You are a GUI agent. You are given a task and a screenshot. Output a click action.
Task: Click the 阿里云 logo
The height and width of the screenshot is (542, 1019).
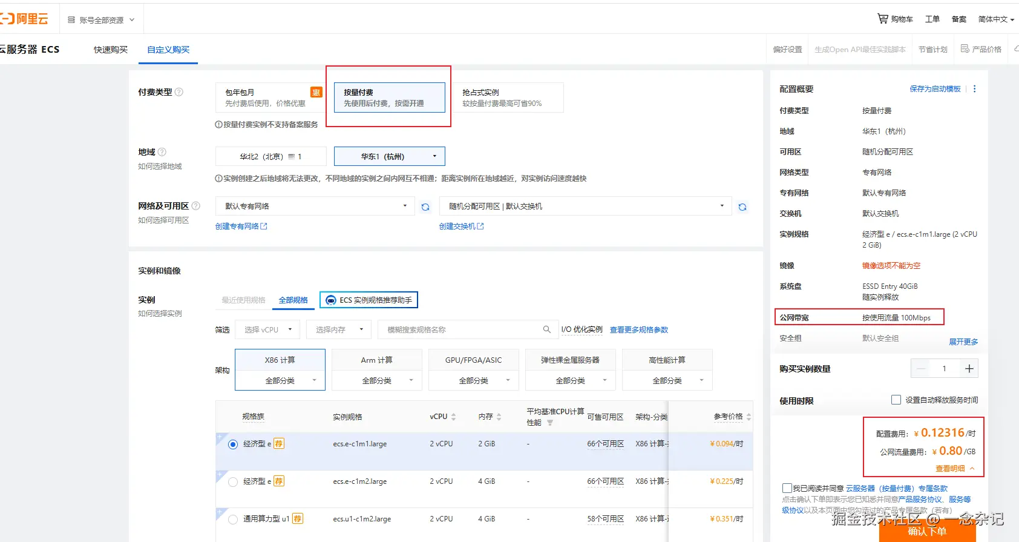pyautogui.click(x=24, y=19)
